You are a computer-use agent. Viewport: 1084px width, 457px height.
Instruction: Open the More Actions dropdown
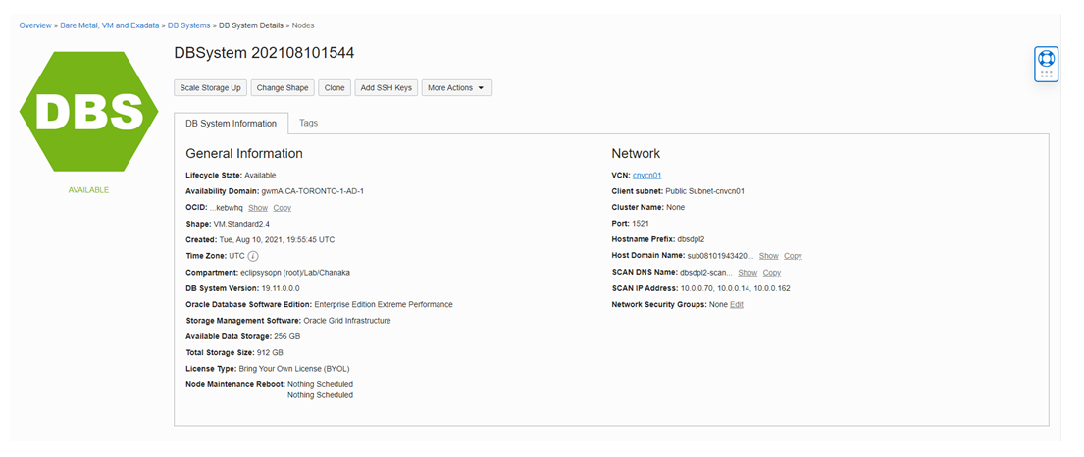(457, 88)
